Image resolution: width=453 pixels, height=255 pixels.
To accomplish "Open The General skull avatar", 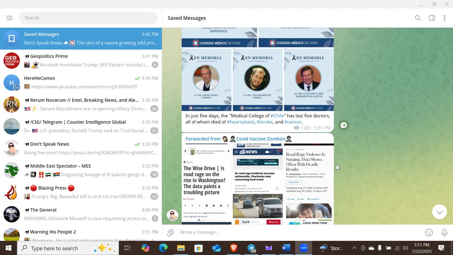I will (12, 214).
